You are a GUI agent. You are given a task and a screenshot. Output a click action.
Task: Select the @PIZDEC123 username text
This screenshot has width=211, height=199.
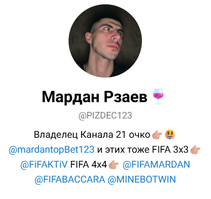click(x=105, y=116)
